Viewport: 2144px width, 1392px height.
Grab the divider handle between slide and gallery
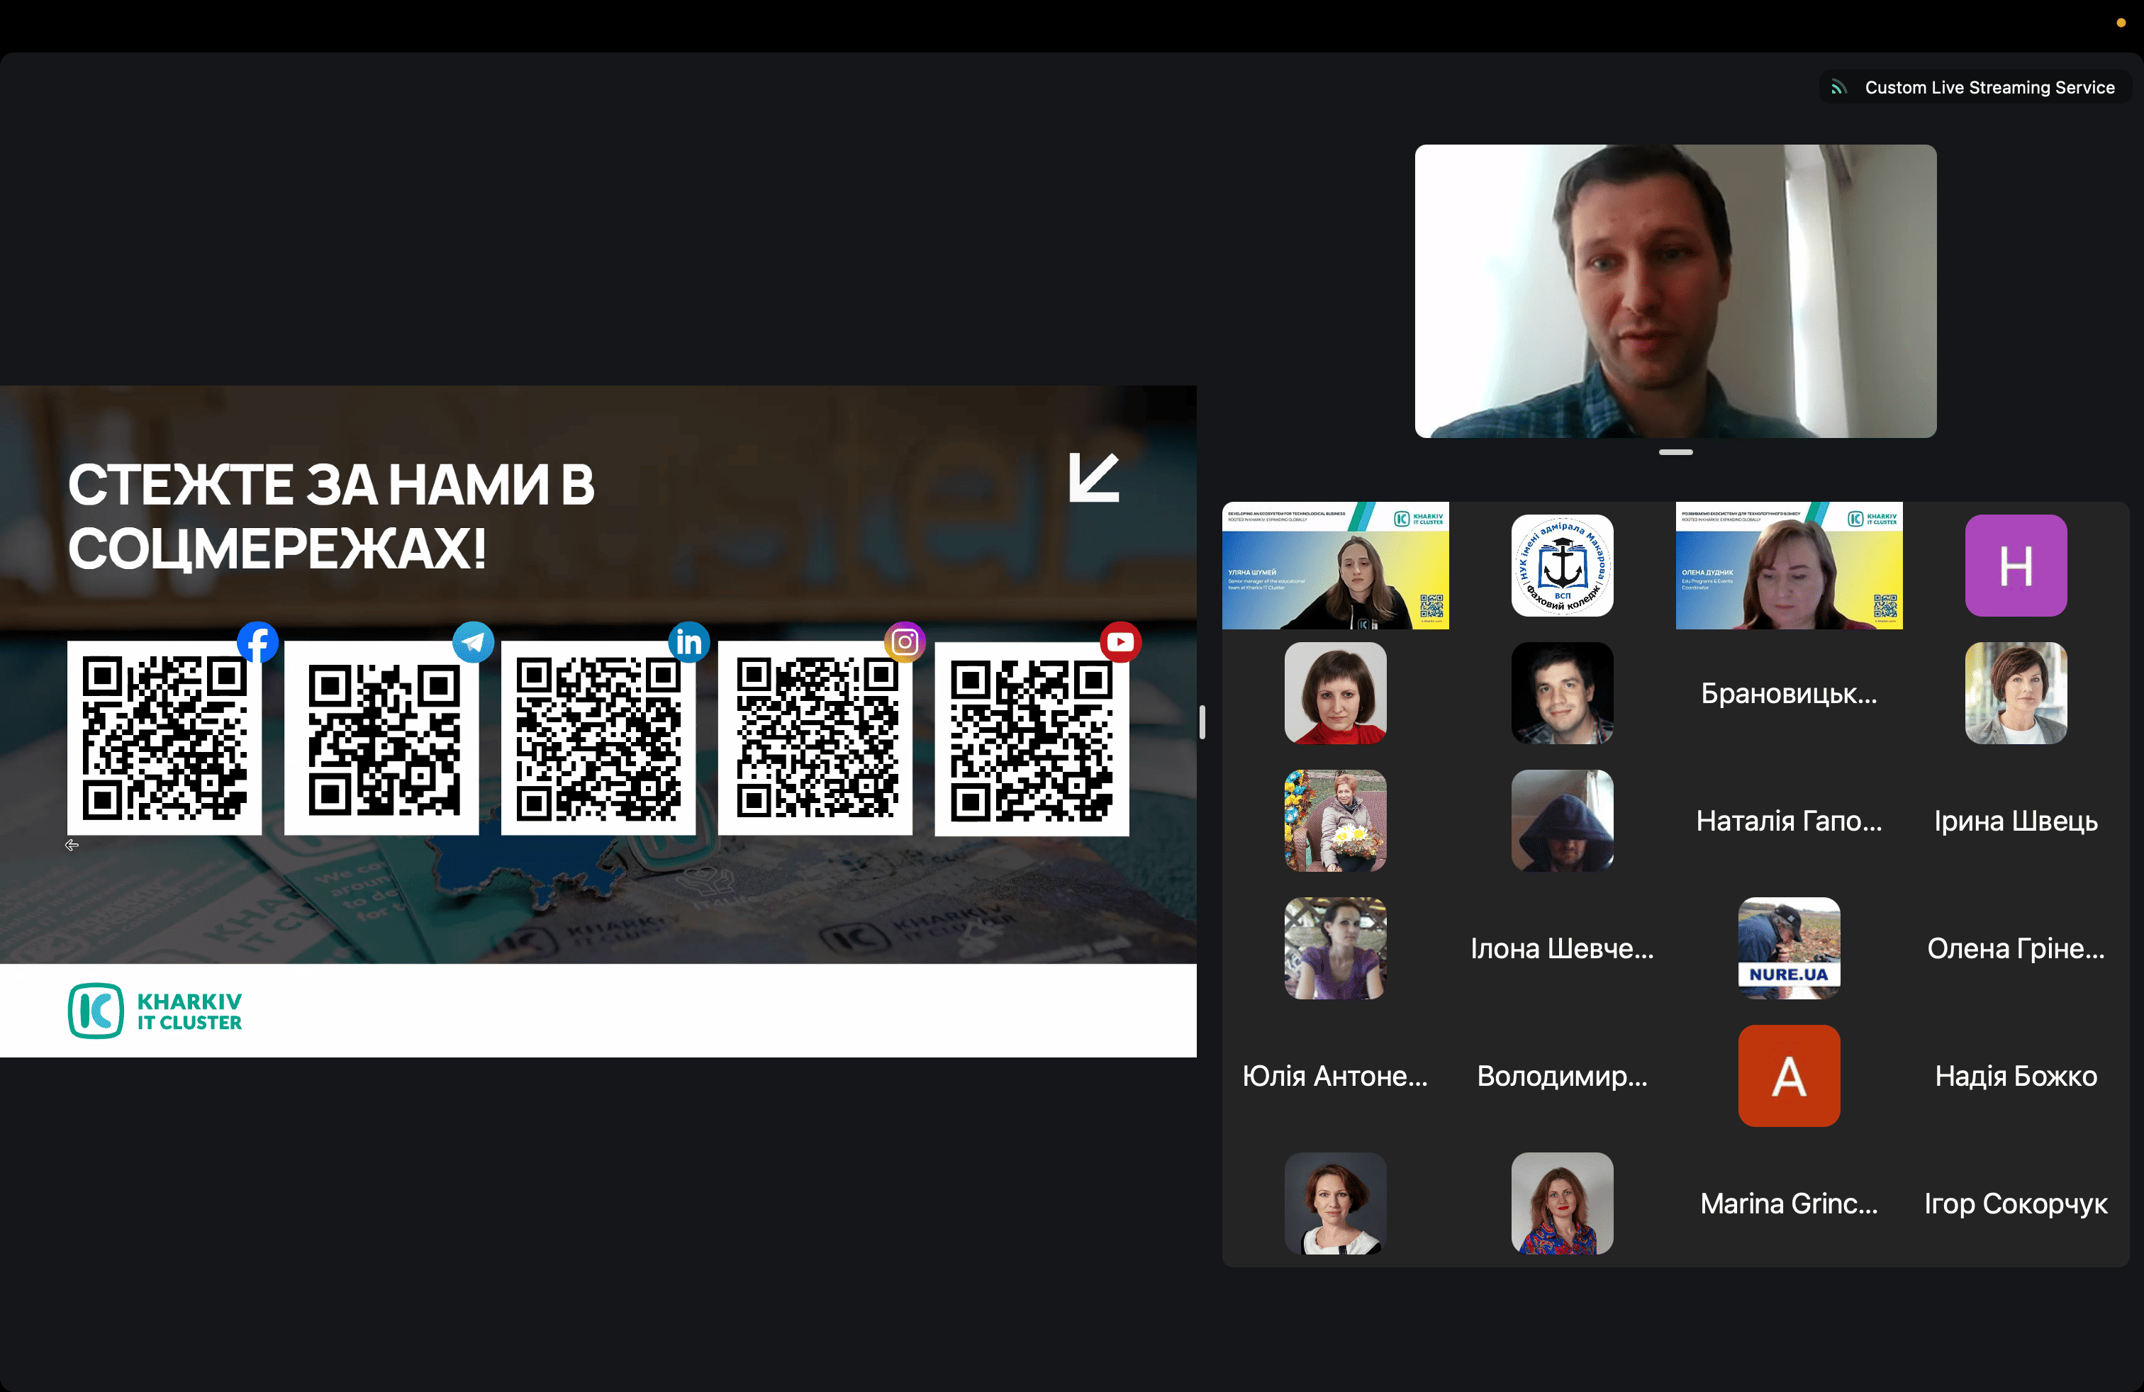pyautogui.click(x=1202, y=722)
